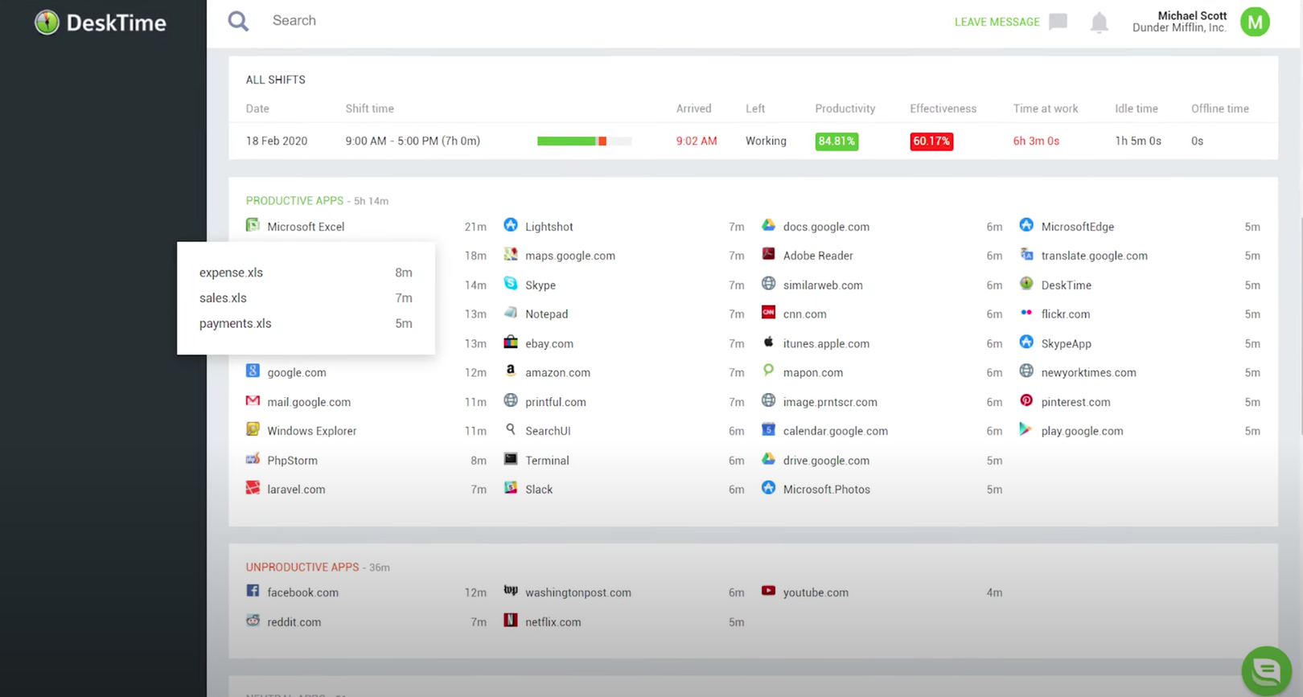Click the green M user avatar
This screenshot has height=697, width=1303.
(x=1254, y=22)
